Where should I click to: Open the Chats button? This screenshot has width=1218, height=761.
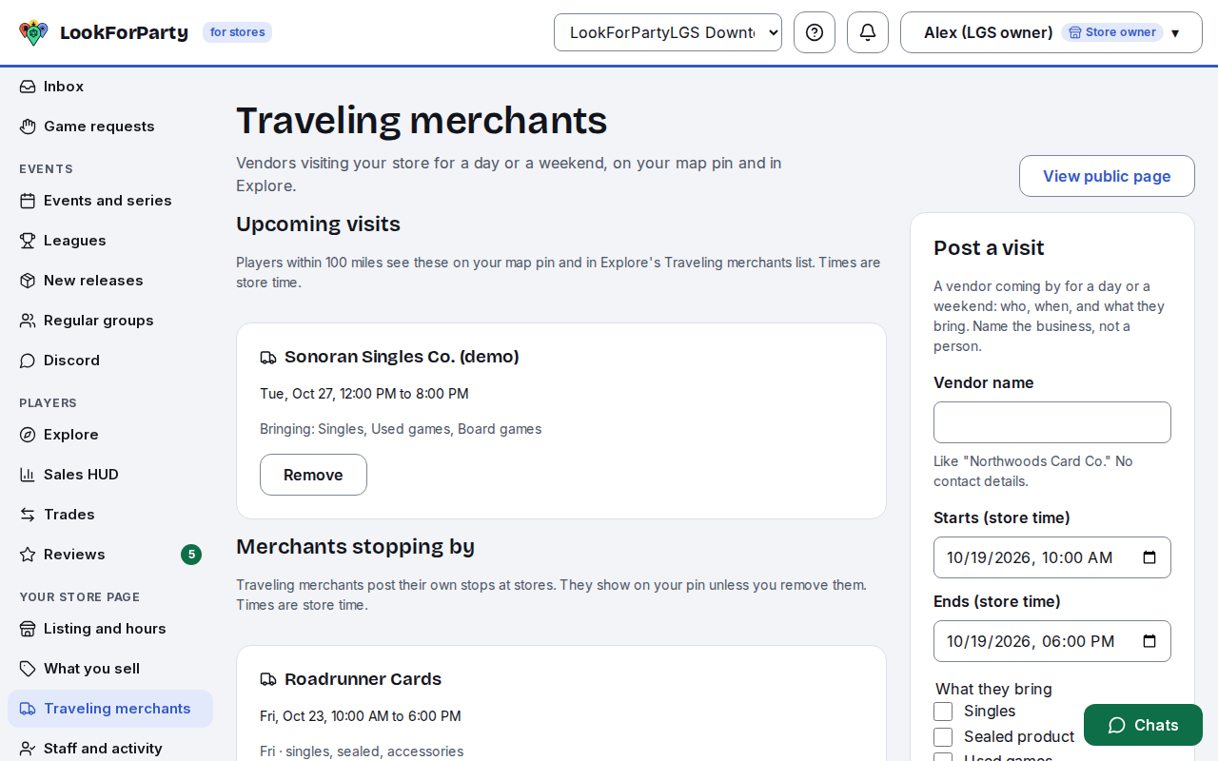pos(1143,725)
